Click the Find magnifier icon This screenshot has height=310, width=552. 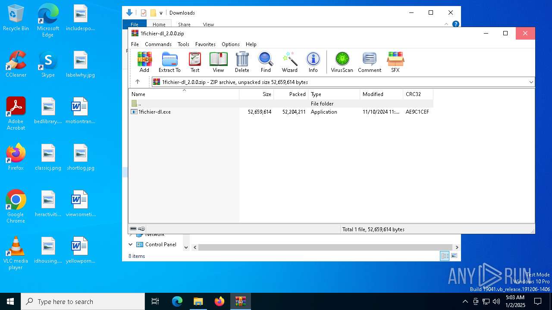tap(266, 62)
